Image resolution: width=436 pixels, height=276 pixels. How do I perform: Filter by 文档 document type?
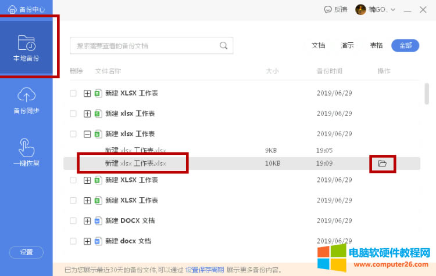[318, 46]
